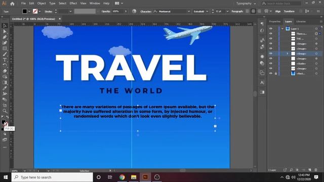324x182 pixels.
Task: Select the Blend tool
Action: pyautogui.click(x=5, y=100)
